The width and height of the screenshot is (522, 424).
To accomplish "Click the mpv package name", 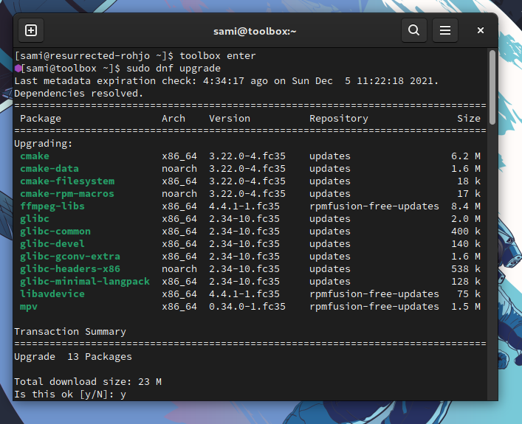I will (x=29, y=307).
